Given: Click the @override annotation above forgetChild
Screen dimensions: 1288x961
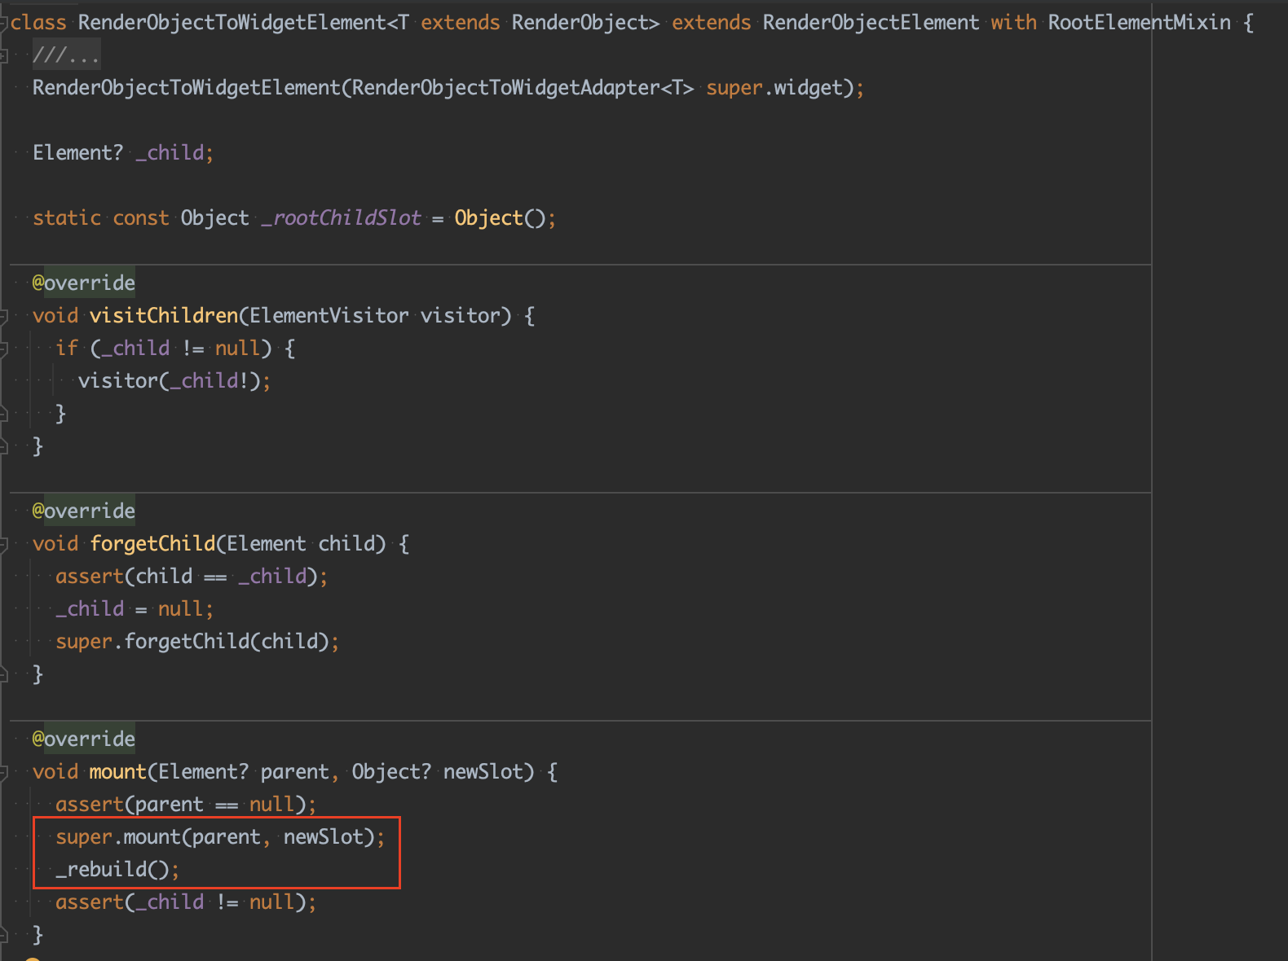Looking at the screenshot, I should pyautogui.click(x=84, y=511).
